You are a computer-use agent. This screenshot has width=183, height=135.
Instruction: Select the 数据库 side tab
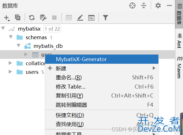[179, 14]
